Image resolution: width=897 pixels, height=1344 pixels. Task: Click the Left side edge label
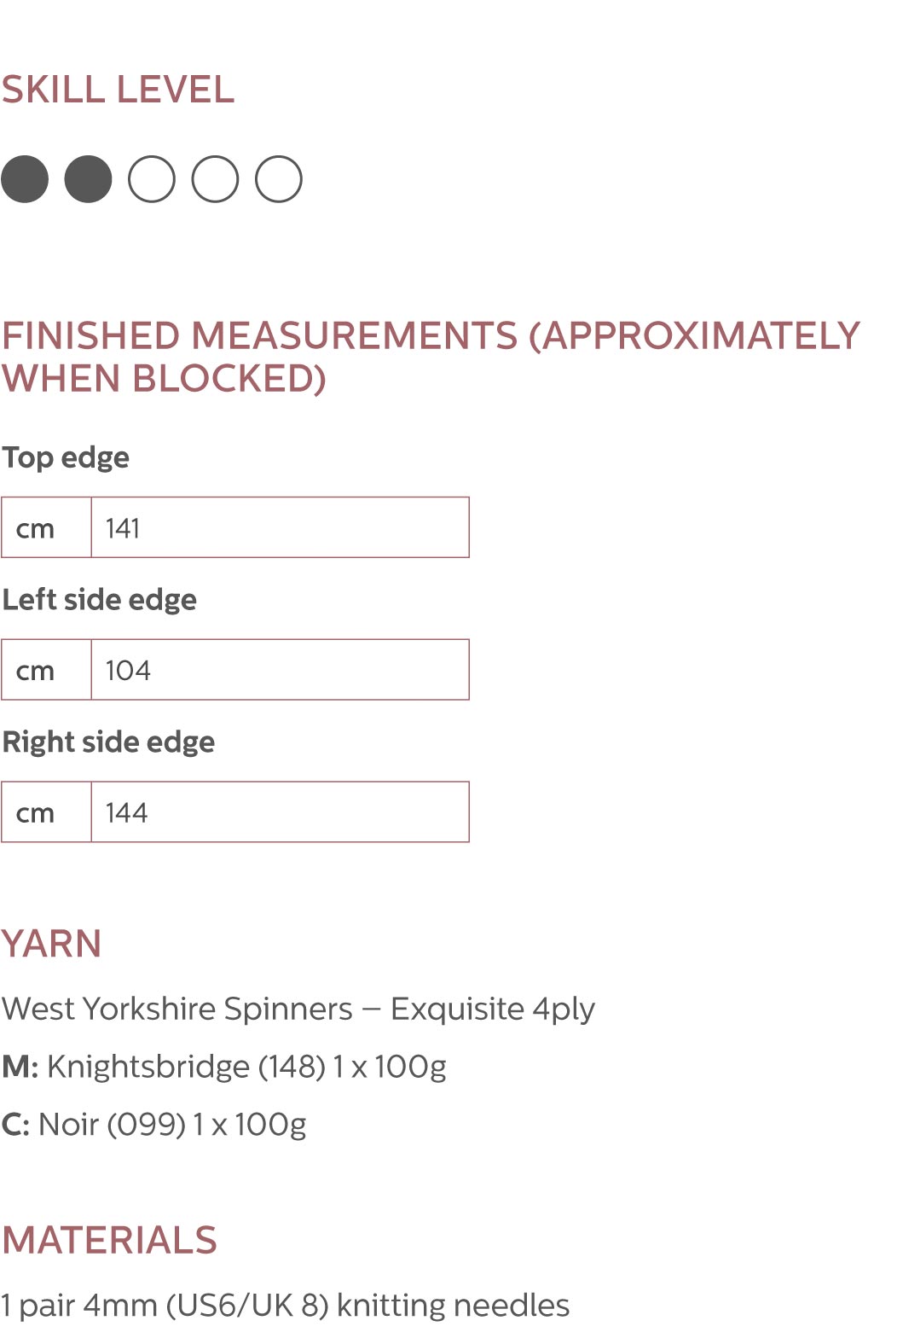coord(99,600)
